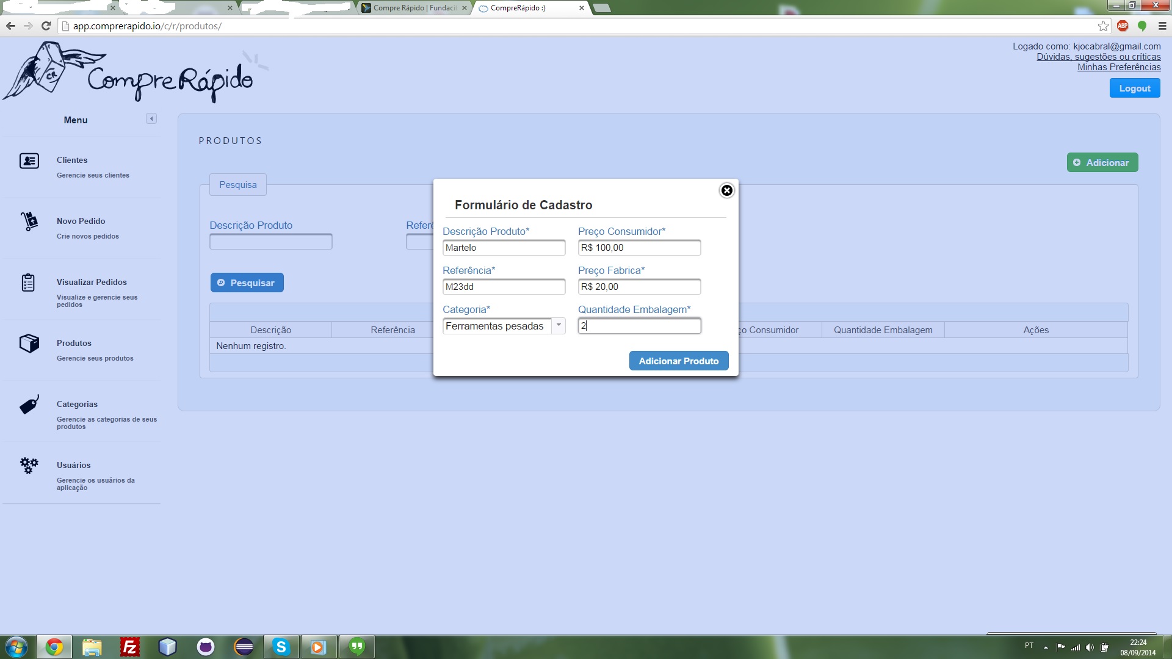The width and height of the screenshot is (1172, 659).
Task: Click the Preço Consumidor field
Action: click(x=639, y=248)
